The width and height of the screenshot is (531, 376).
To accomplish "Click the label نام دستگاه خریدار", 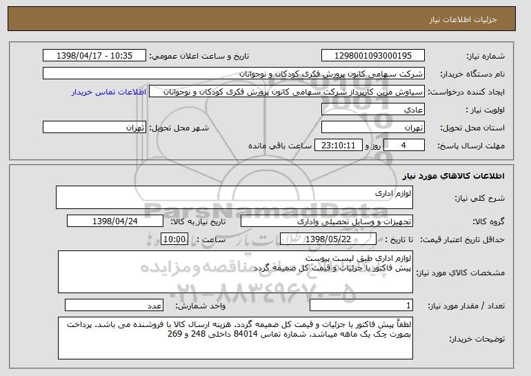I will pos(472,75).
